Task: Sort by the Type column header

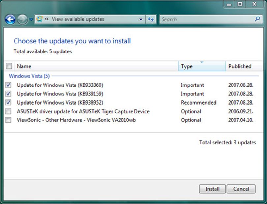Action: (202, 66)
